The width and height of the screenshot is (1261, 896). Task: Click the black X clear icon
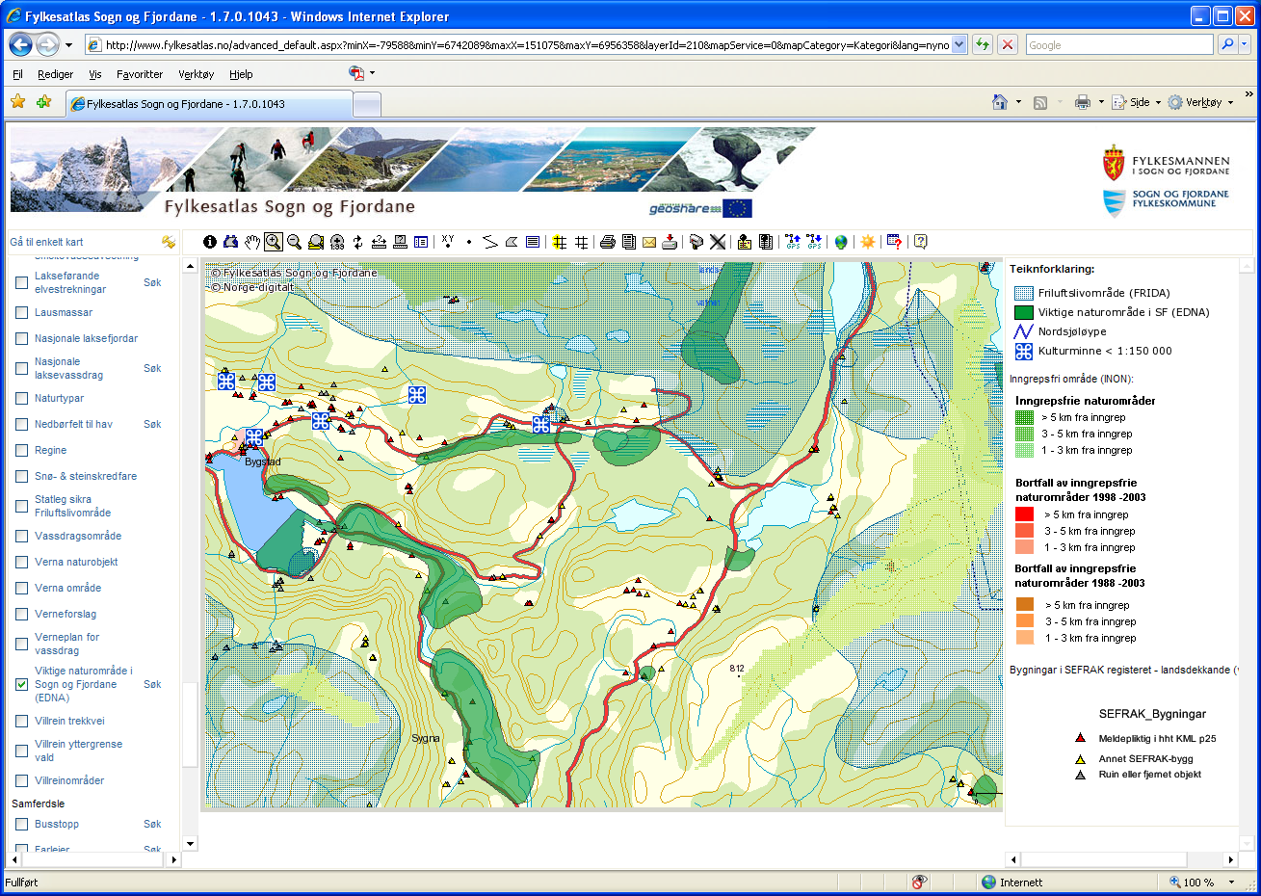(718, 242)
